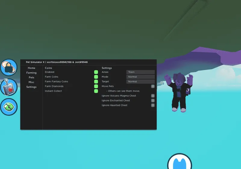241x169 pixels.
Task: Click the padlock shift-lock icon
Action: [9, 67]
